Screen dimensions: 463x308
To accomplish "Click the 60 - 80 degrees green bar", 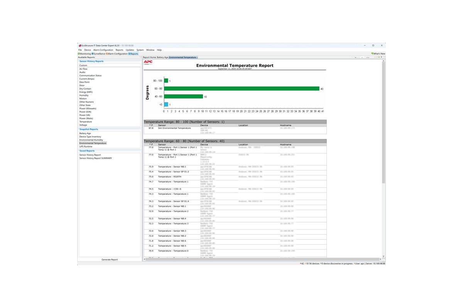I will click(242, 89).
